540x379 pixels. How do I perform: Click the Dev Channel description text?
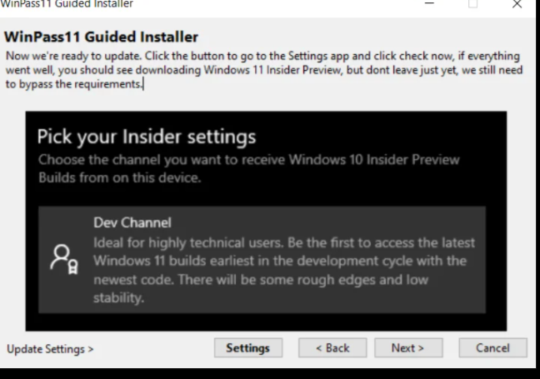click(x=284, y=270)
